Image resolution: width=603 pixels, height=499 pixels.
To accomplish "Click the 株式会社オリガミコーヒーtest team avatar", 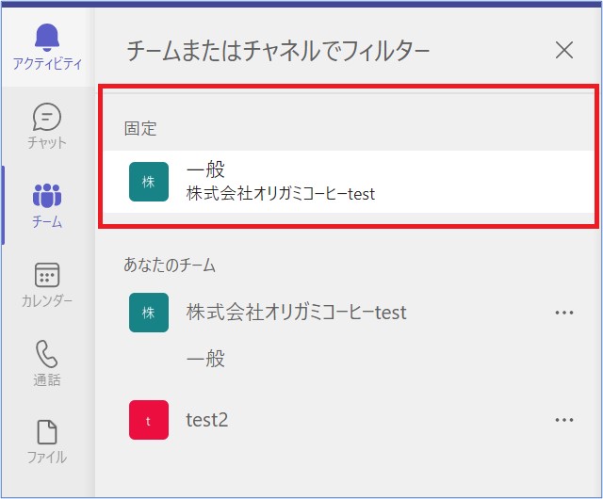I will (148, 313).
